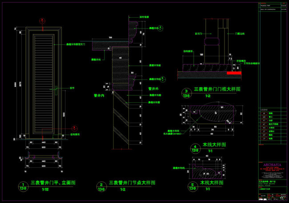Select title text 三表管井门槛大样图
289x203 pixels.
[217, 89]
